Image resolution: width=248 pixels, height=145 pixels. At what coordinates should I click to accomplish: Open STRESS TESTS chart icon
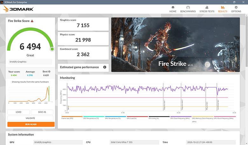[207, 7]
